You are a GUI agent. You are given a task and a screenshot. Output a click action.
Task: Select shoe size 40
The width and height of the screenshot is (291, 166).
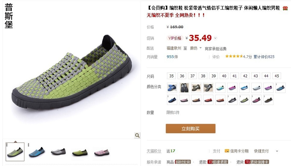pyautogui.click(x=224, y=76)
